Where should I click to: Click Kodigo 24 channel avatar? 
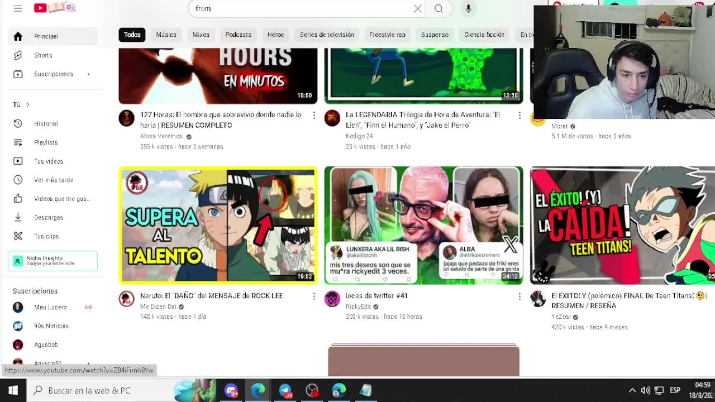332,118
